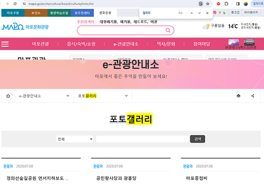This screenshot has width=264, height=187.
Task: Click the find bar text field with 갤러리
Action: click(159, 13)
